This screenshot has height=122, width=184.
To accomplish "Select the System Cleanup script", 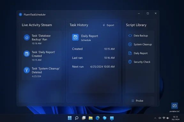I will (140, 44).
